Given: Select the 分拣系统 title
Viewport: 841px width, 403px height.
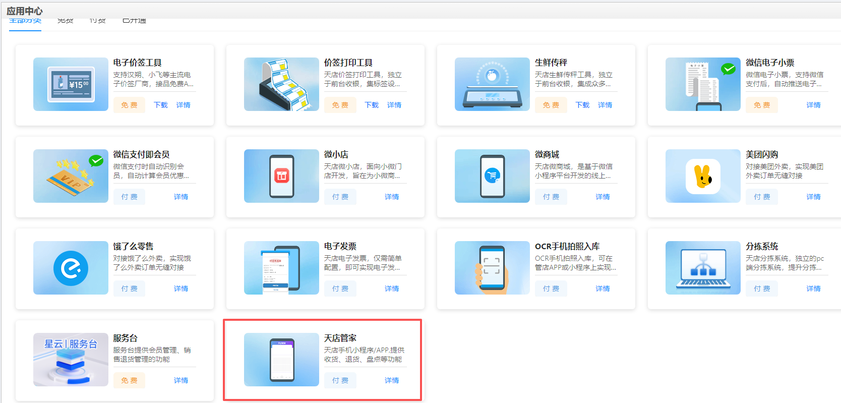Looking at the screenshot, I should point(762,246).
